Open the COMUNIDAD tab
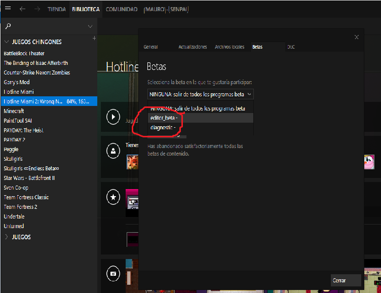Viewport: 381px width, 293px height. point(122,9)
